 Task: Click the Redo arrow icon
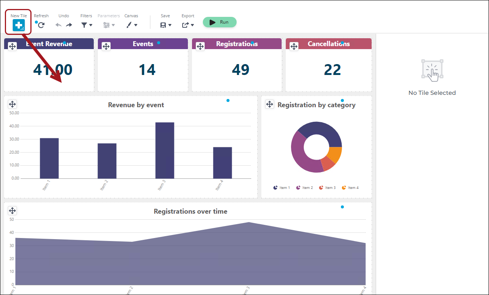(69, 25)
